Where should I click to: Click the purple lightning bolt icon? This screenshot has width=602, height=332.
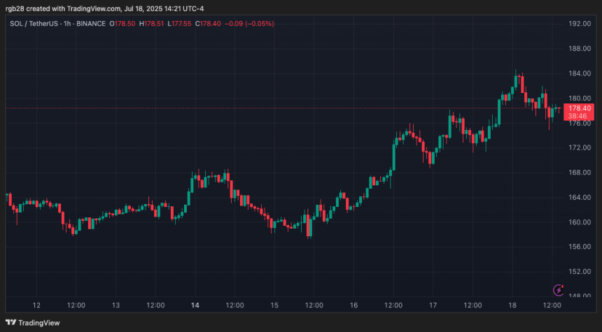click(559, 290)
